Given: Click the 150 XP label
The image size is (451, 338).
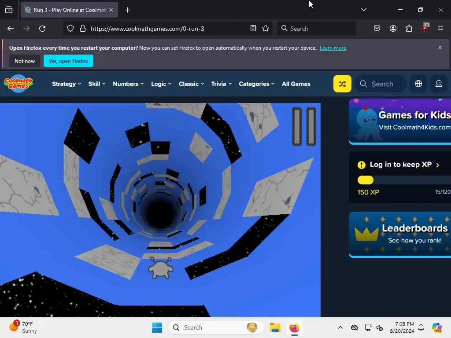Looking at the screenshot, I should 368,192.
